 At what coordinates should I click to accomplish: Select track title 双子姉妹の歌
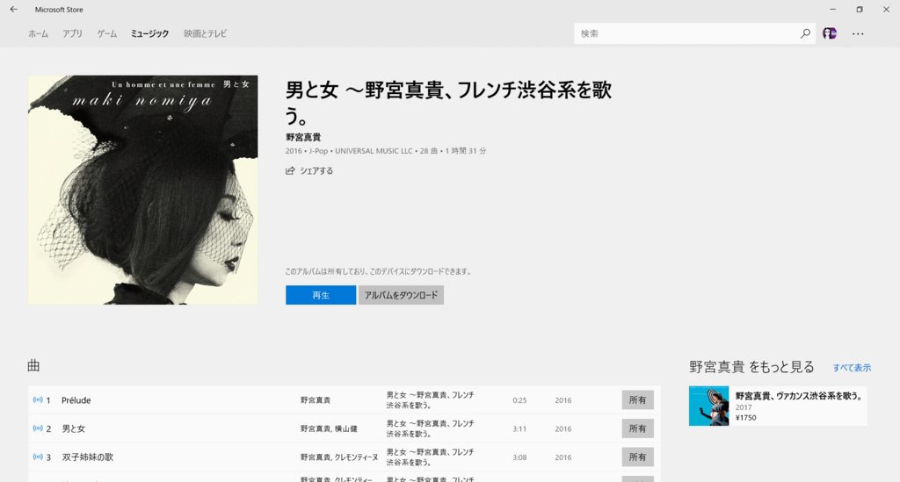pos(87,457)
